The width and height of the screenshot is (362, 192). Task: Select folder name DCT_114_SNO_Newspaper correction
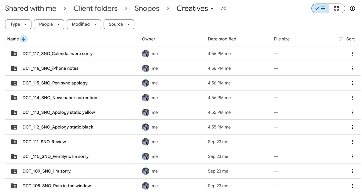[x=60, y=98]
